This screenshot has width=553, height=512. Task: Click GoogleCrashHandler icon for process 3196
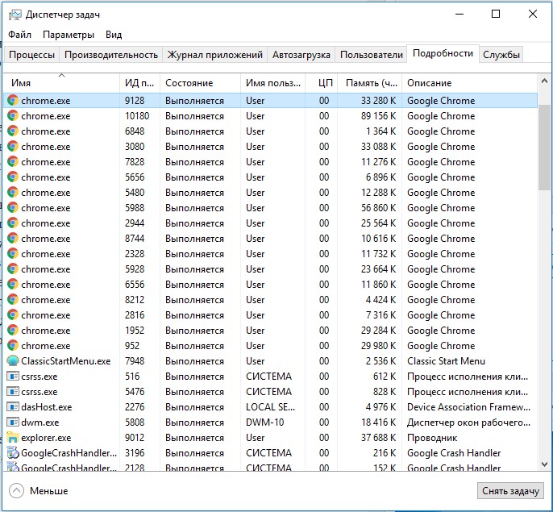13,453
